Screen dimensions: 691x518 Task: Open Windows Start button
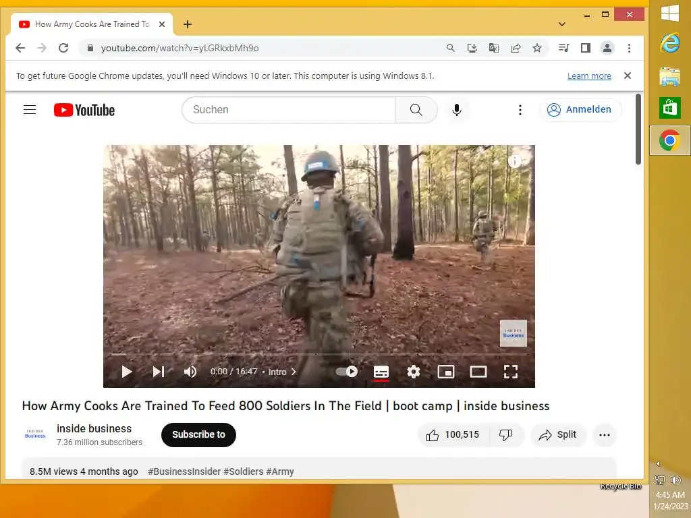[670, 13]
